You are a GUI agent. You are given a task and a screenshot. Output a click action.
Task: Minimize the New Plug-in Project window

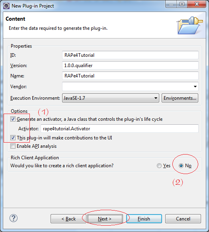171,4
